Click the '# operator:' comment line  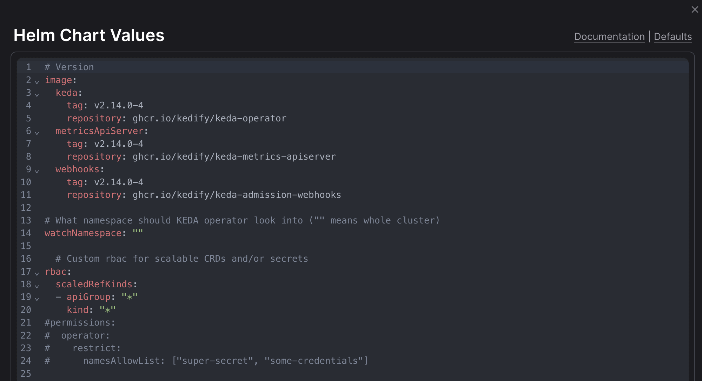pos(77,335)
